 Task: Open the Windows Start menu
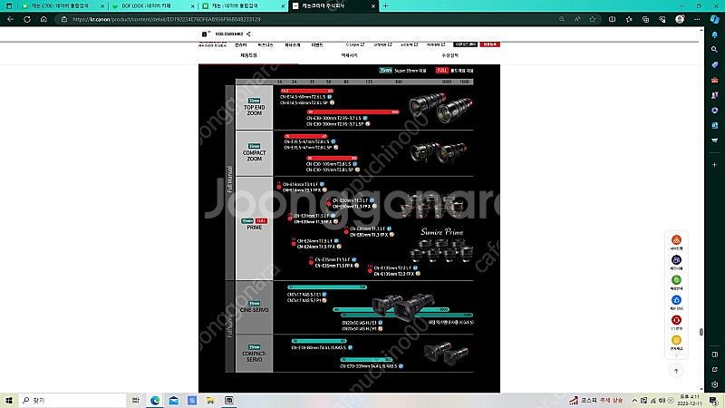(9, 400)
